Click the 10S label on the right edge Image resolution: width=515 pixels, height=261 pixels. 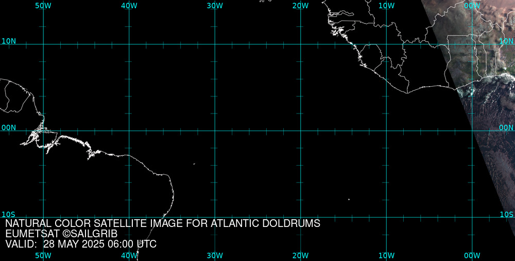[x=506, y=215]
